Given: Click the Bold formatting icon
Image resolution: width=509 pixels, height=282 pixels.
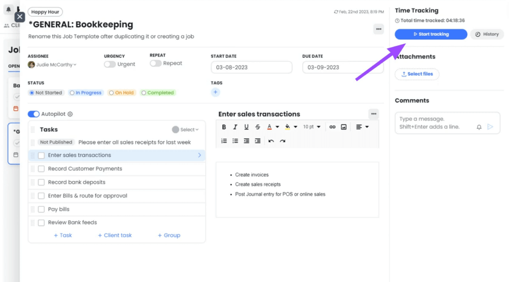Looking at the screenshot, I should [224, 127].
